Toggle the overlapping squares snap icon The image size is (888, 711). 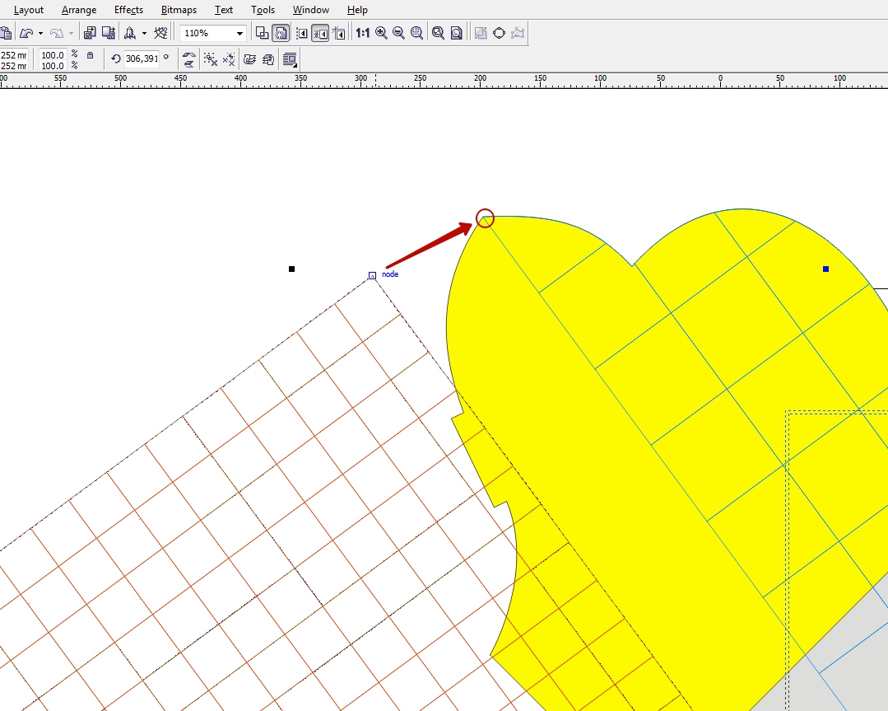(x=262, y=33)
